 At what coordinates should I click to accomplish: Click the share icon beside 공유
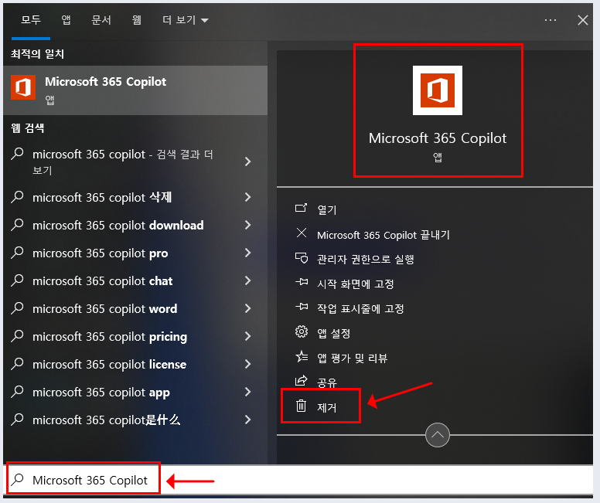click(302, 381)
